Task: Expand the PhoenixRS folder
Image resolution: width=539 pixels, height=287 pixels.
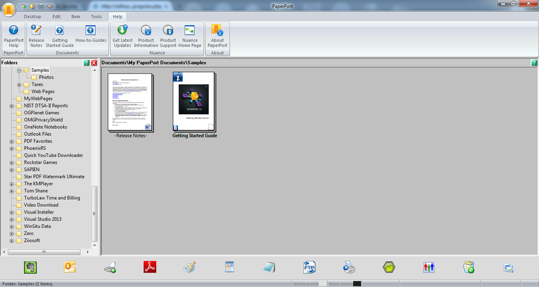Action: pos(12,149)
